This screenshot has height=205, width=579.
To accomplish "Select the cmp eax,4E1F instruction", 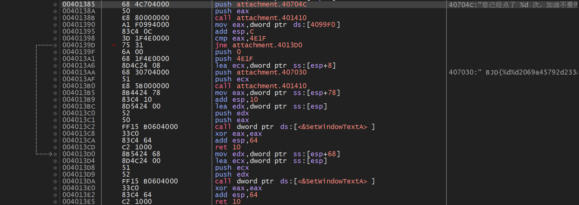I will pos(240,38).
